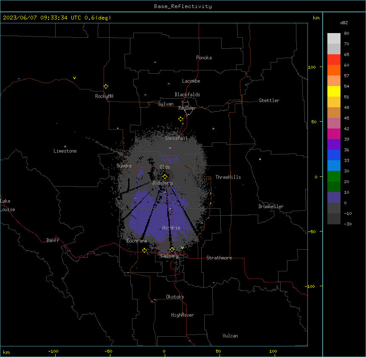Click the Lacombe city label

(191, 81)
